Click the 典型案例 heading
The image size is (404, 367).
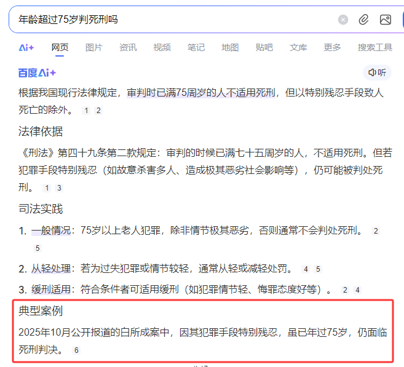click(x=41, y=311)
